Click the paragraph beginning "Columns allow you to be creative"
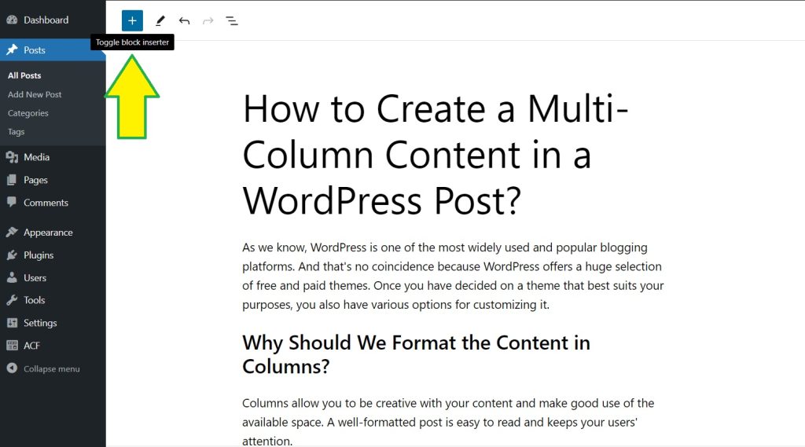 (448, 422)
